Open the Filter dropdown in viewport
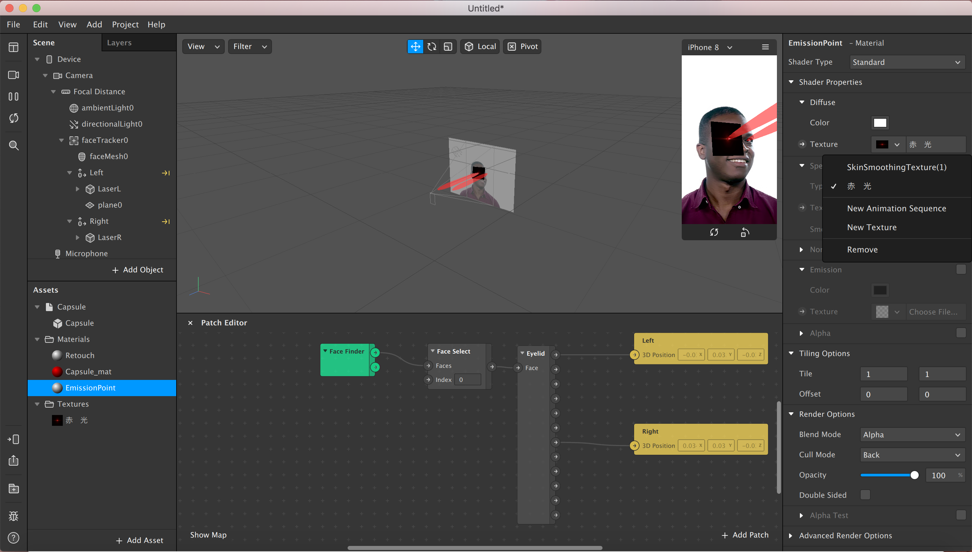Screen dimensions: 972x552 tap(250, 47)
